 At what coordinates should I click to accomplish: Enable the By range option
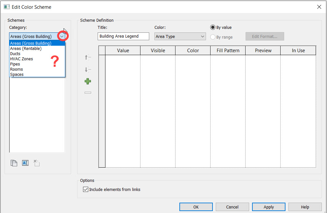point(213,37)
